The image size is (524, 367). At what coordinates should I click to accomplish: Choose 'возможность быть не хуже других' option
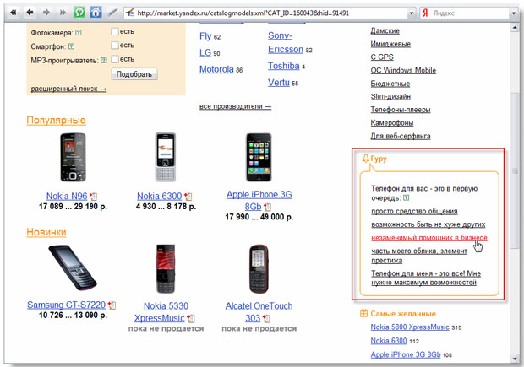[x=428, y=224]
